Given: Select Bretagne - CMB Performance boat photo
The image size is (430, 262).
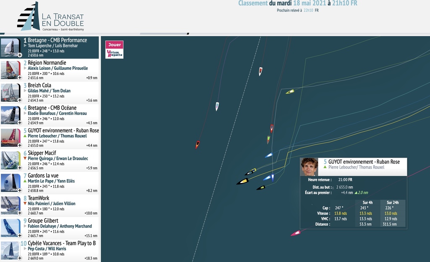Looking at the screenshot, I should tap(10, 47).
